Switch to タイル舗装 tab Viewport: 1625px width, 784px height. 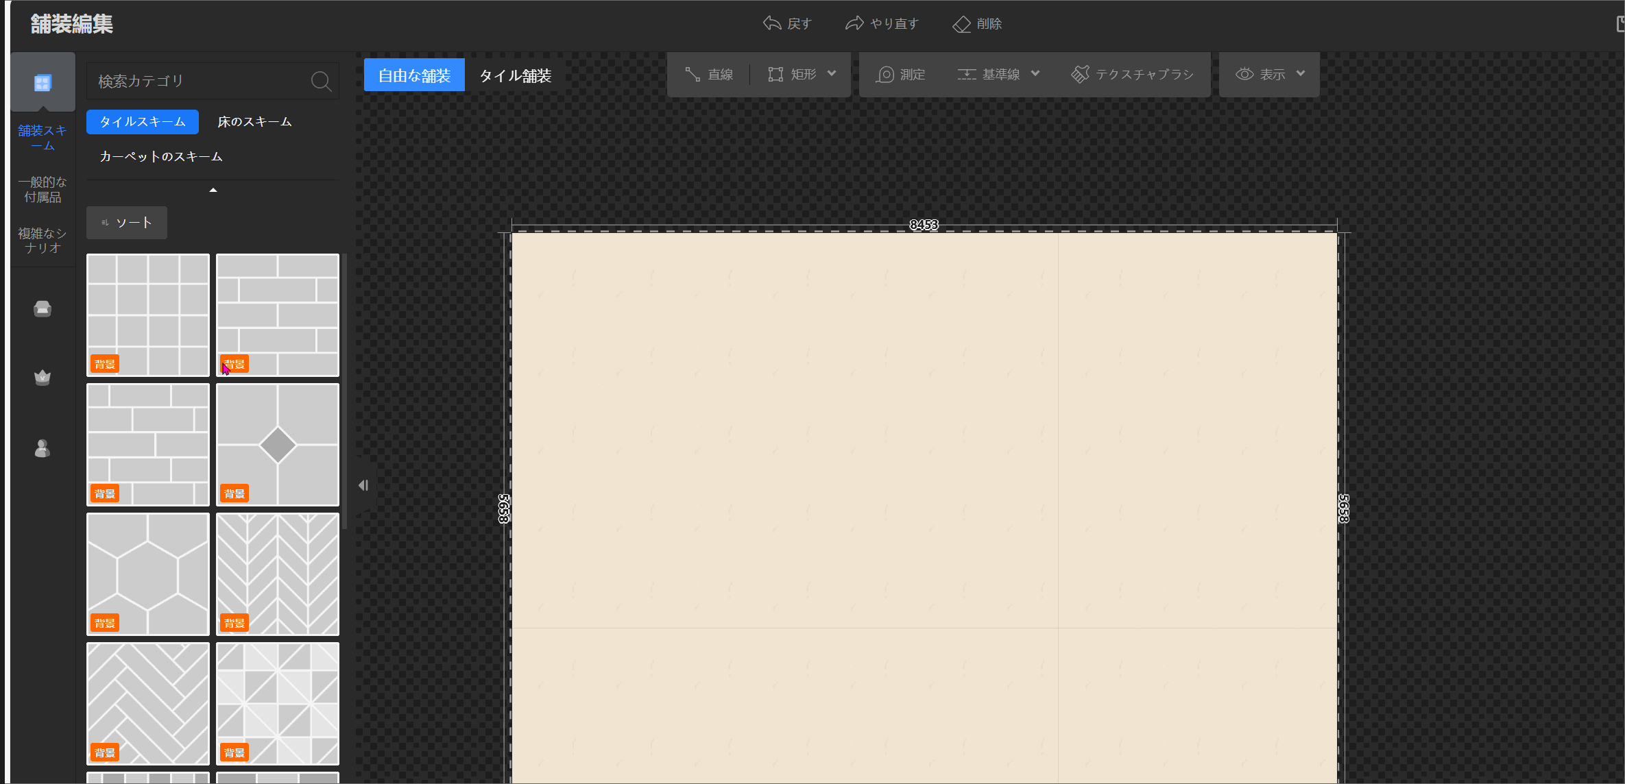516,75
